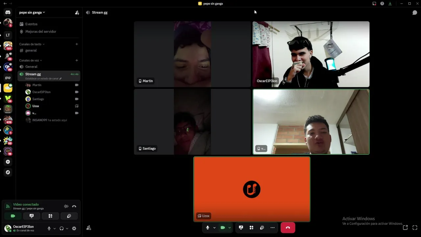Open the inbox icon in title bar
Screen dimensions: 421x237
pos(374,4)
